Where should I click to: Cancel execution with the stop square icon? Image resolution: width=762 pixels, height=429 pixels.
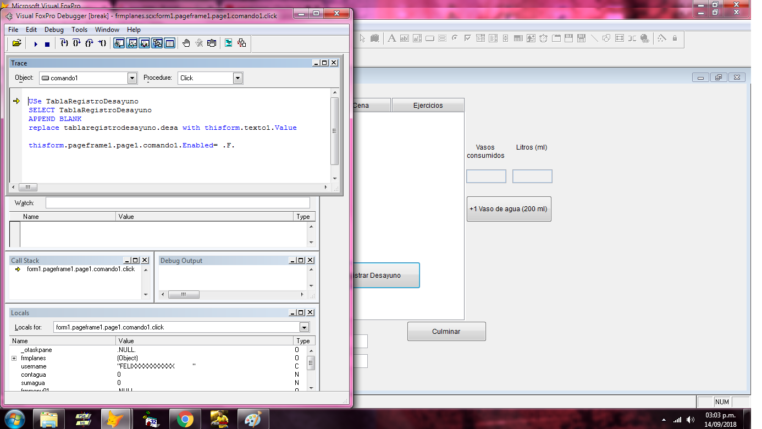[x=47, y=44]
